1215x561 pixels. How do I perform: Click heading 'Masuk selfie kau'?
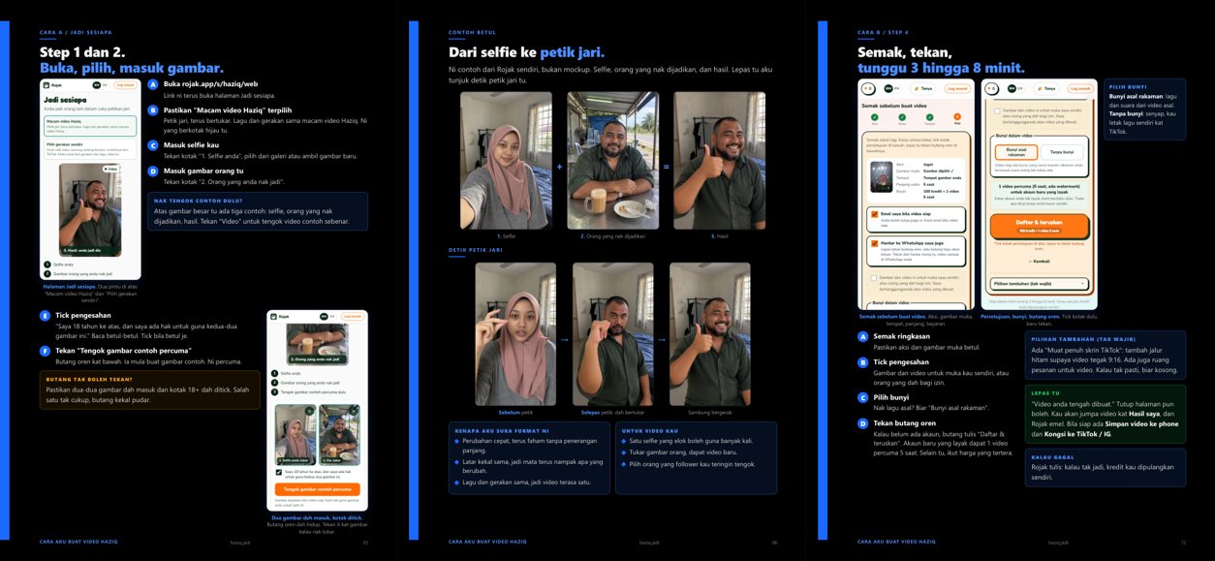coord(191,145)
